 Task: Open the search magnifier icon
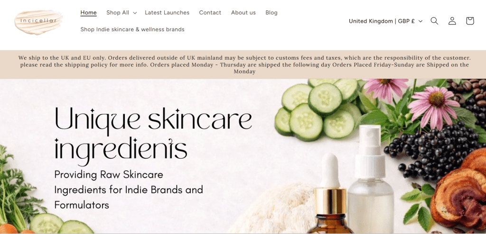coord(434,21)
